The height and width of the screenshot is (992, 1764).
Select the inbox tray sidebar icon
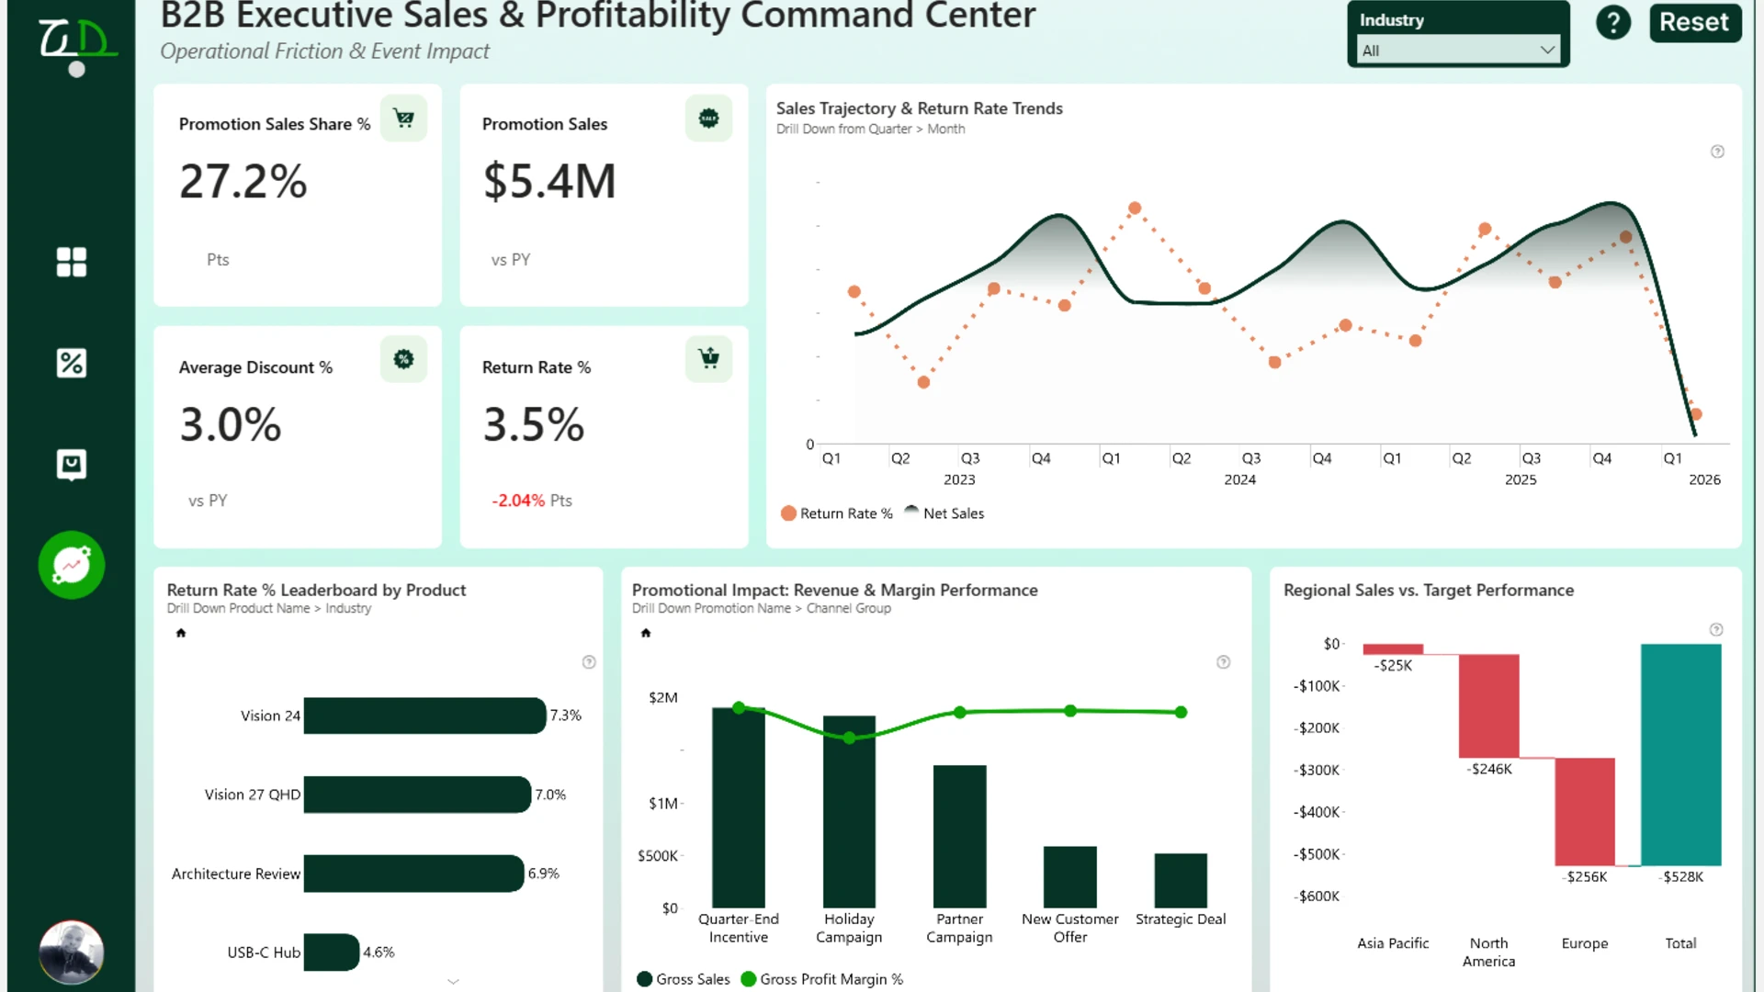click(71, 465)
